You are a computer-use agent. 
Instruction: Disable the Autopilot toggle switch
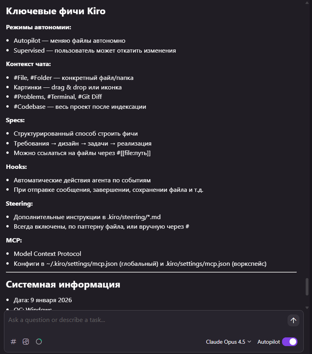point(290,342)
